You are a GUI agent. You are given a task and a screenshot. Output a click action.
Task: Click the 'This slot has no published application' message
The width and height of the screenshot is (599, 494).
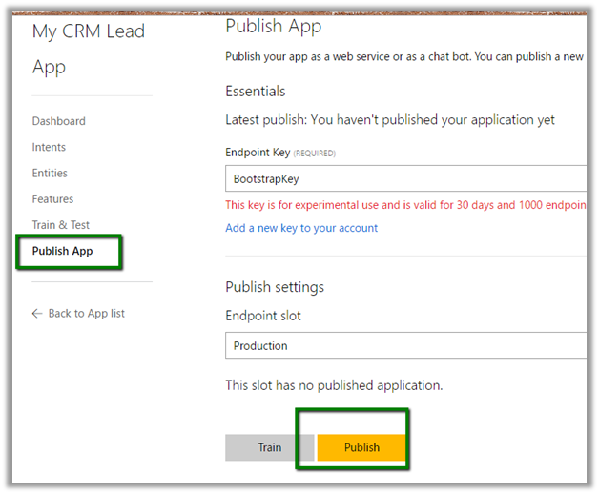334,385
